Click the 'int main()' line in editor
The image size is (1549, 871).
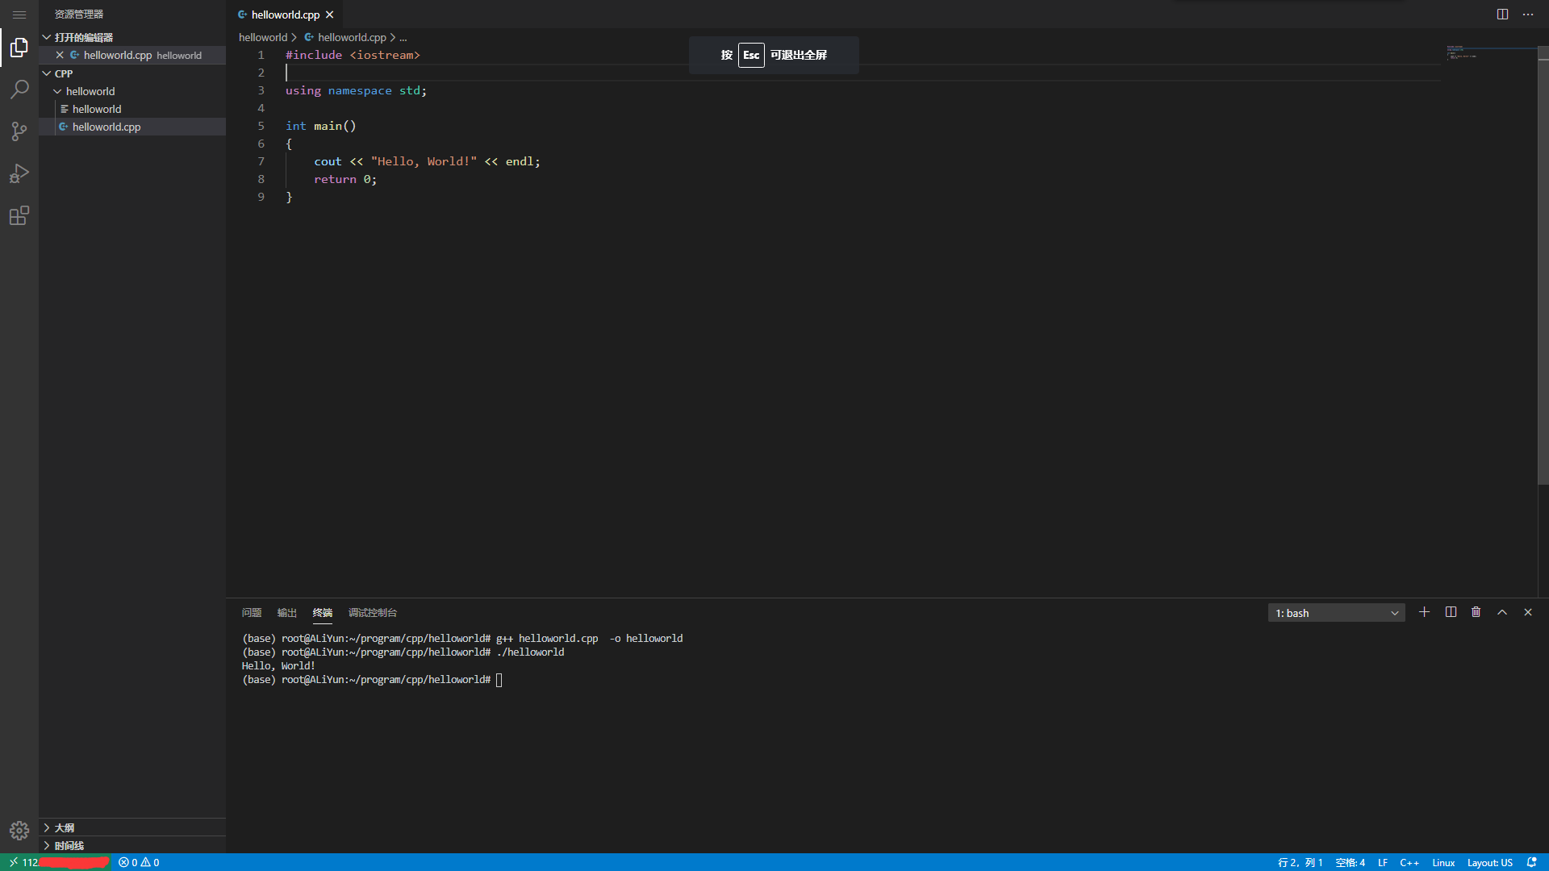tap(320, 126)
